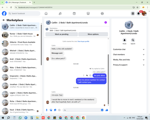Click the Chrome address bar URL
This screenshot has height=120, width=150.
pos(35,7)
